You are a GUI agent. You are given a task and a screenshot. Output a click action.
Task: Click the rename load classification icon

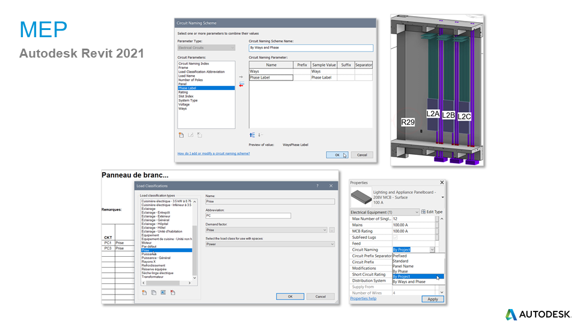tap(163, 292)
